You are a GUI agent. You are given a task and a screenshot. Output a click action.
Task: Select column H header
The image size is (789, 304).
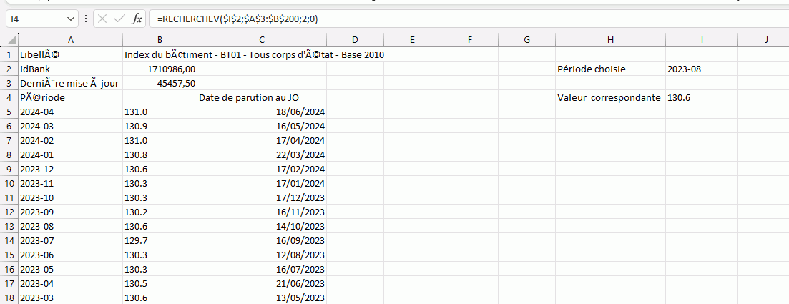(609, 40)
